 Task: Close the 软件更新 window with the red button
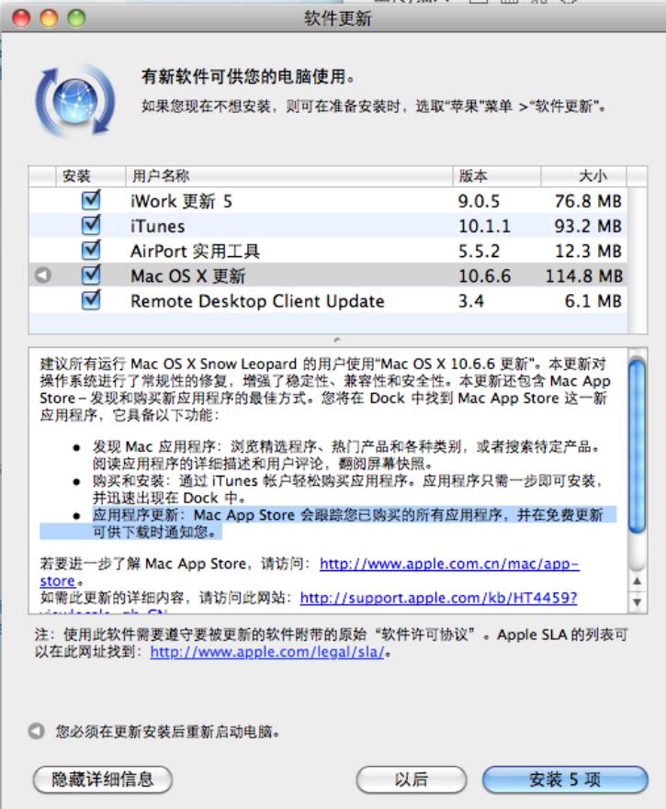(22, 18)
